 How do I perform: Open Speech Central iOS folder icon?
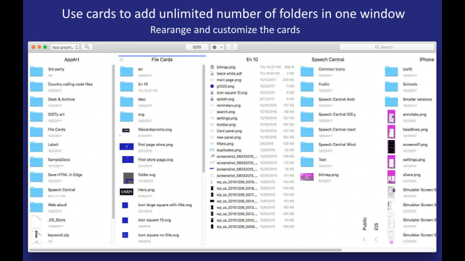point(307,117)
